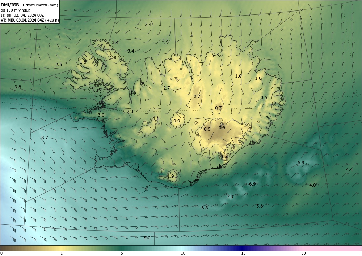This screenshot has height=256, width=362.
Task: Click the 3.2 precipitation value
Action: [165, 40]
